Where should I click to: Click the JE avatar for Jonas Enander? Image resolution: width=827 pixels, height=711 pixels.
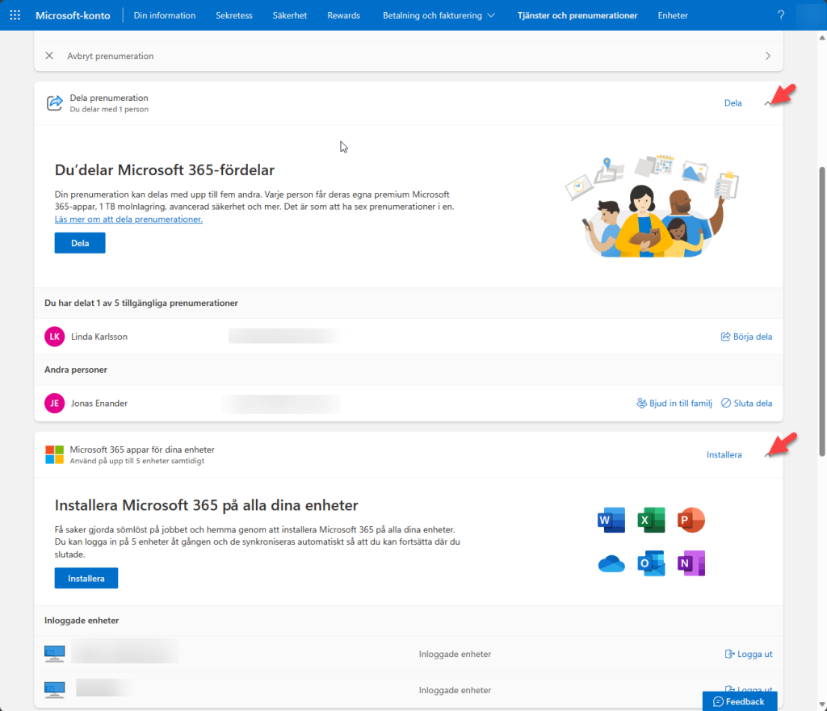coord(54,404)
